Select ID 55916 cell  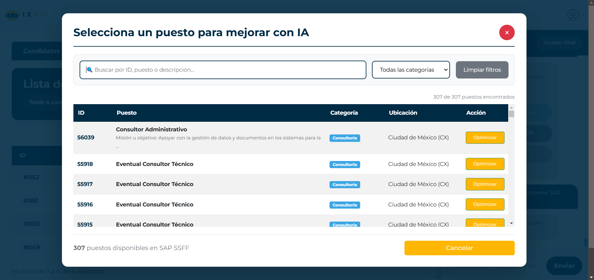(x=85, y=205)
